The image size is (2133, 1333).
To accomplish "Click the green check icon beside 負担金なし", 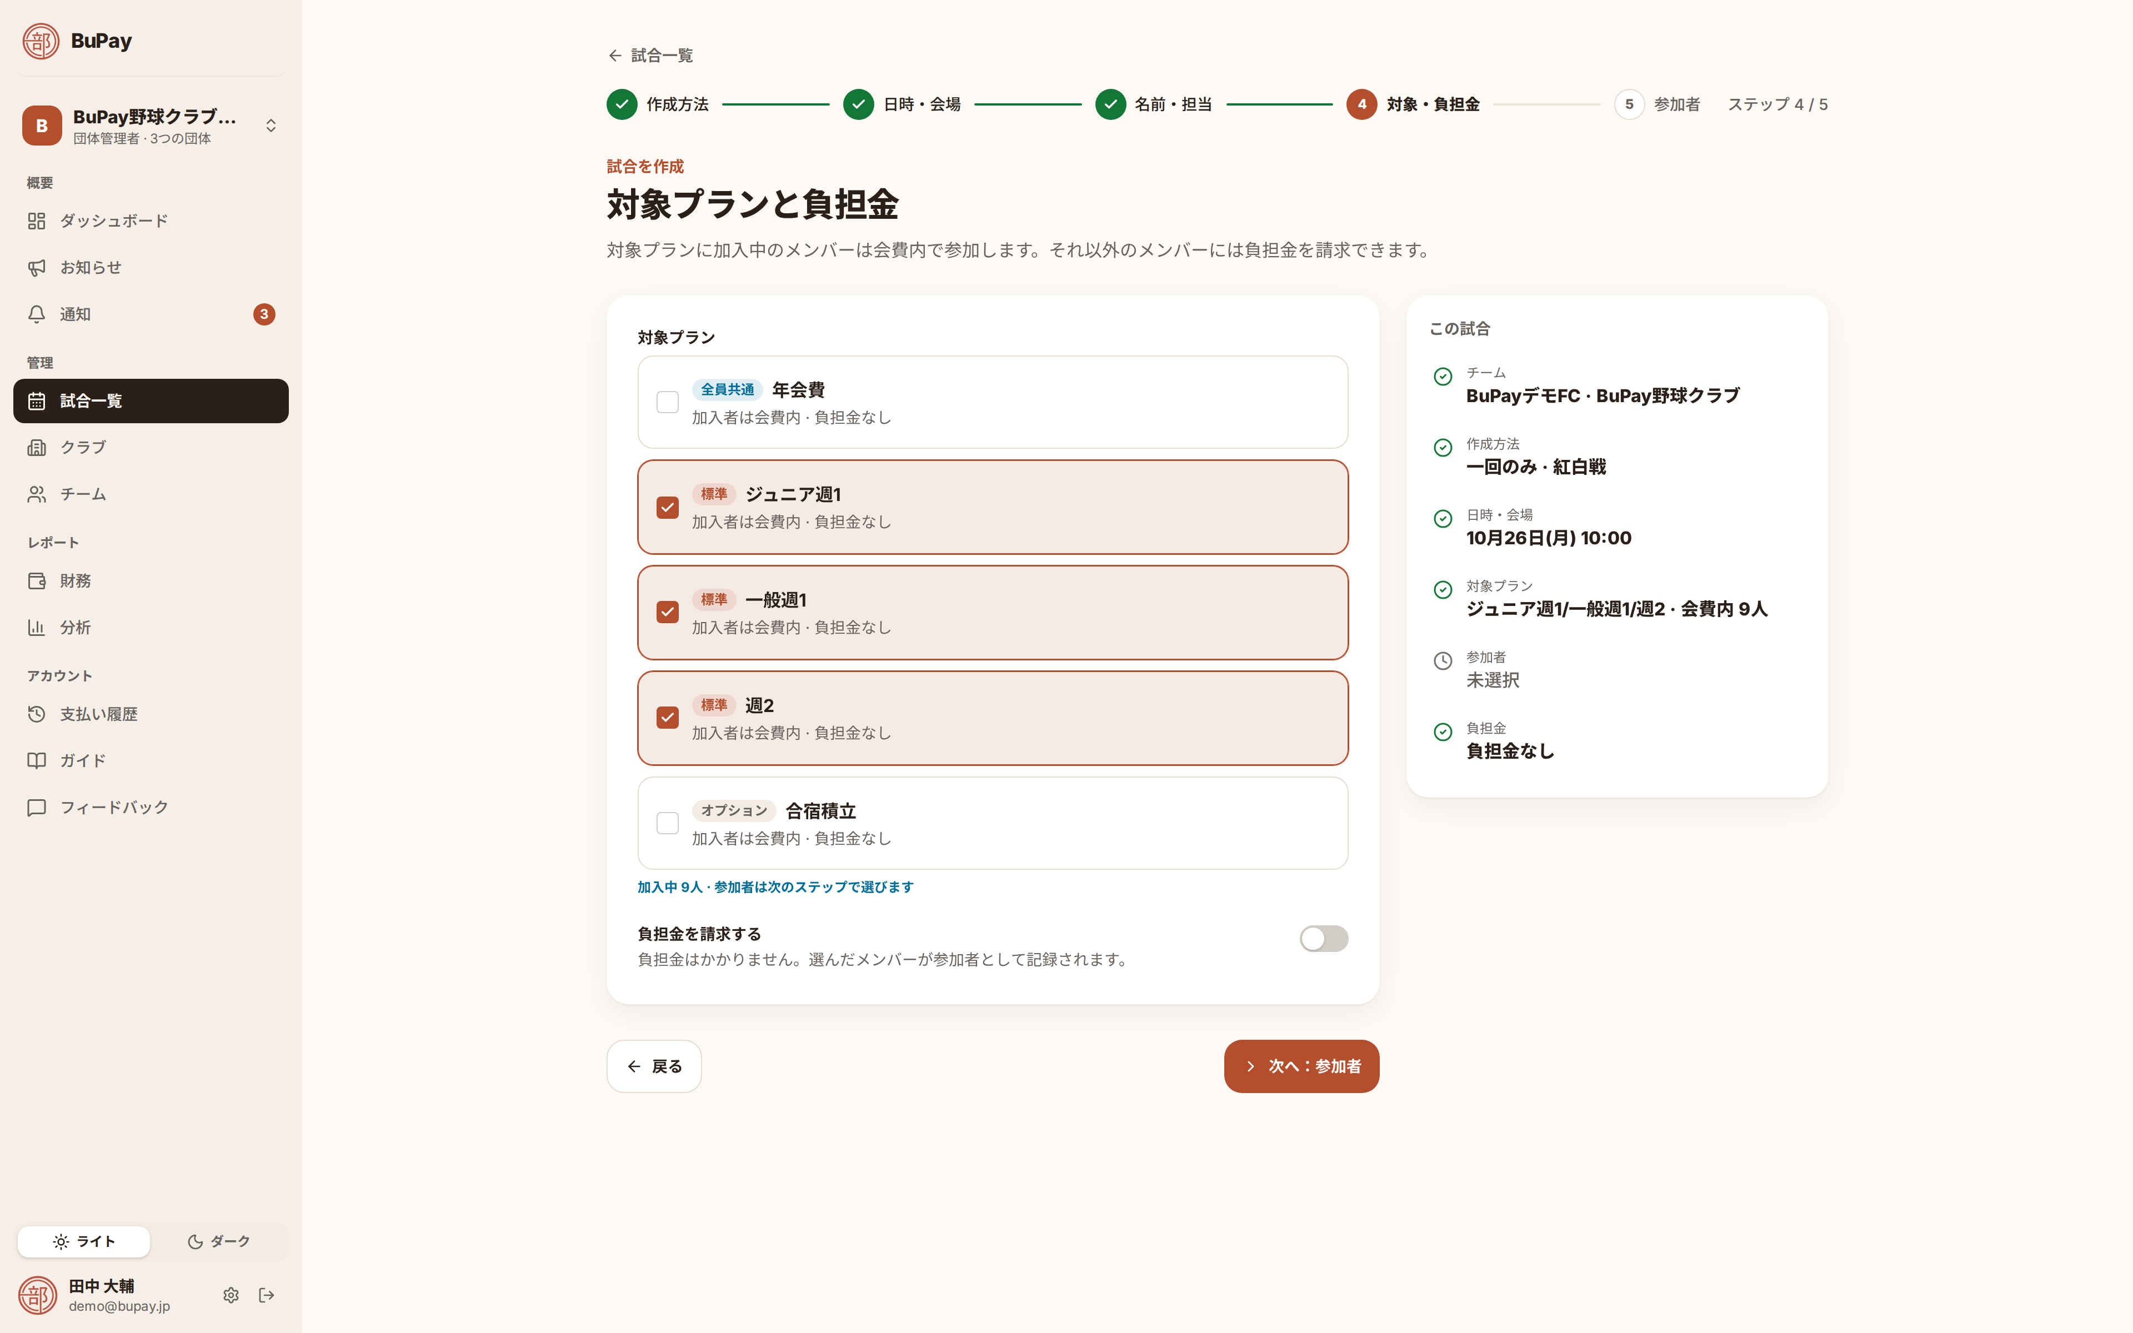I will point(1443,731).
